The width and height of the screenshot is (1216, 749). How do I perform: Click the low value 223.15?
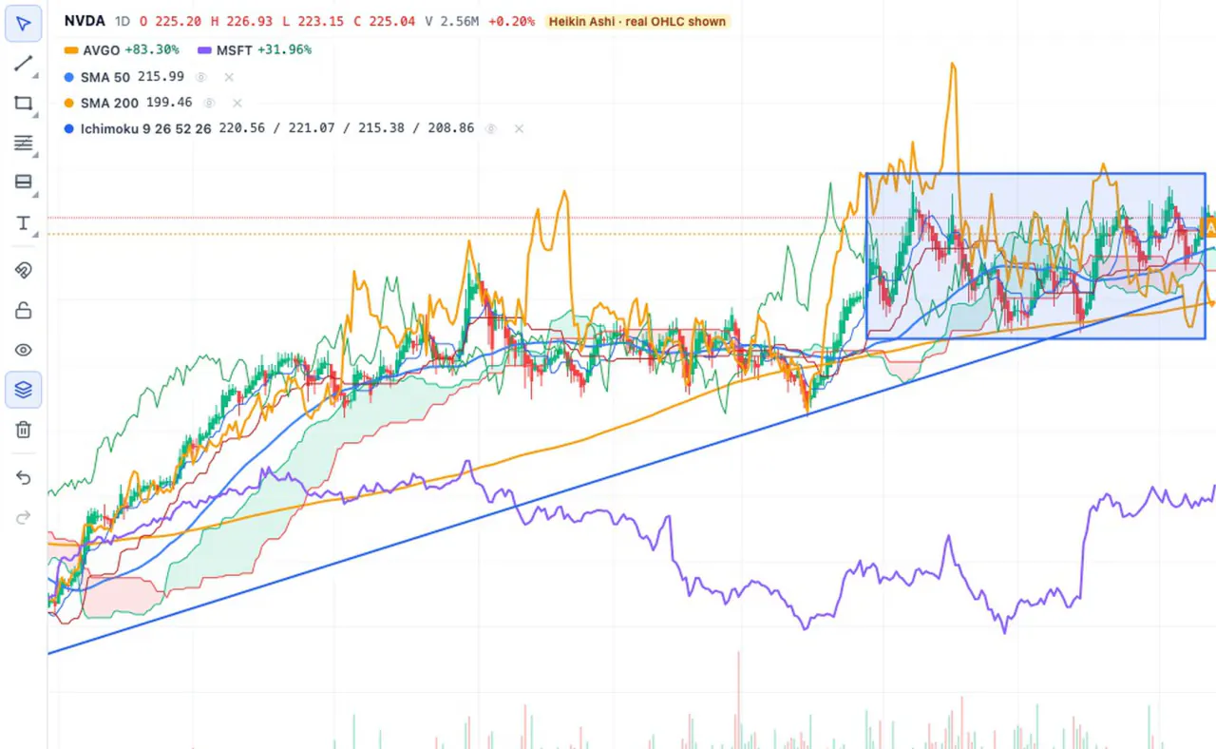[x=321, y=21]
